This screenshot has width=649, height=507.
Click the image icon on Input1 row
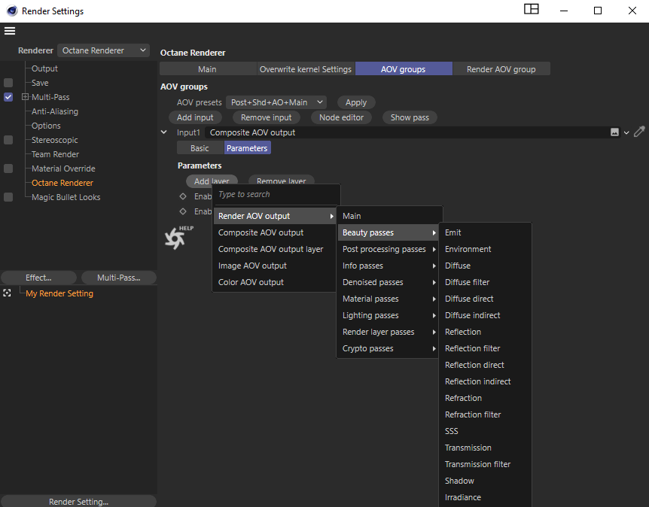tap(614, 132)
